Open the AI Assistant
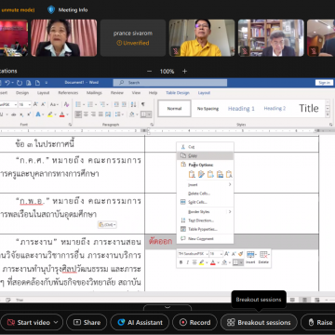 (140, 323)
